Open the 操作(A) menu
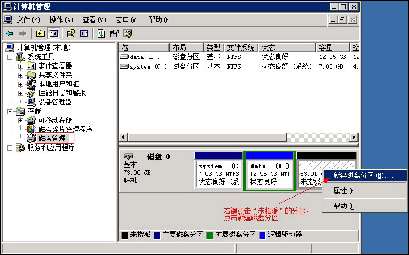 click(x=61, y=19)
